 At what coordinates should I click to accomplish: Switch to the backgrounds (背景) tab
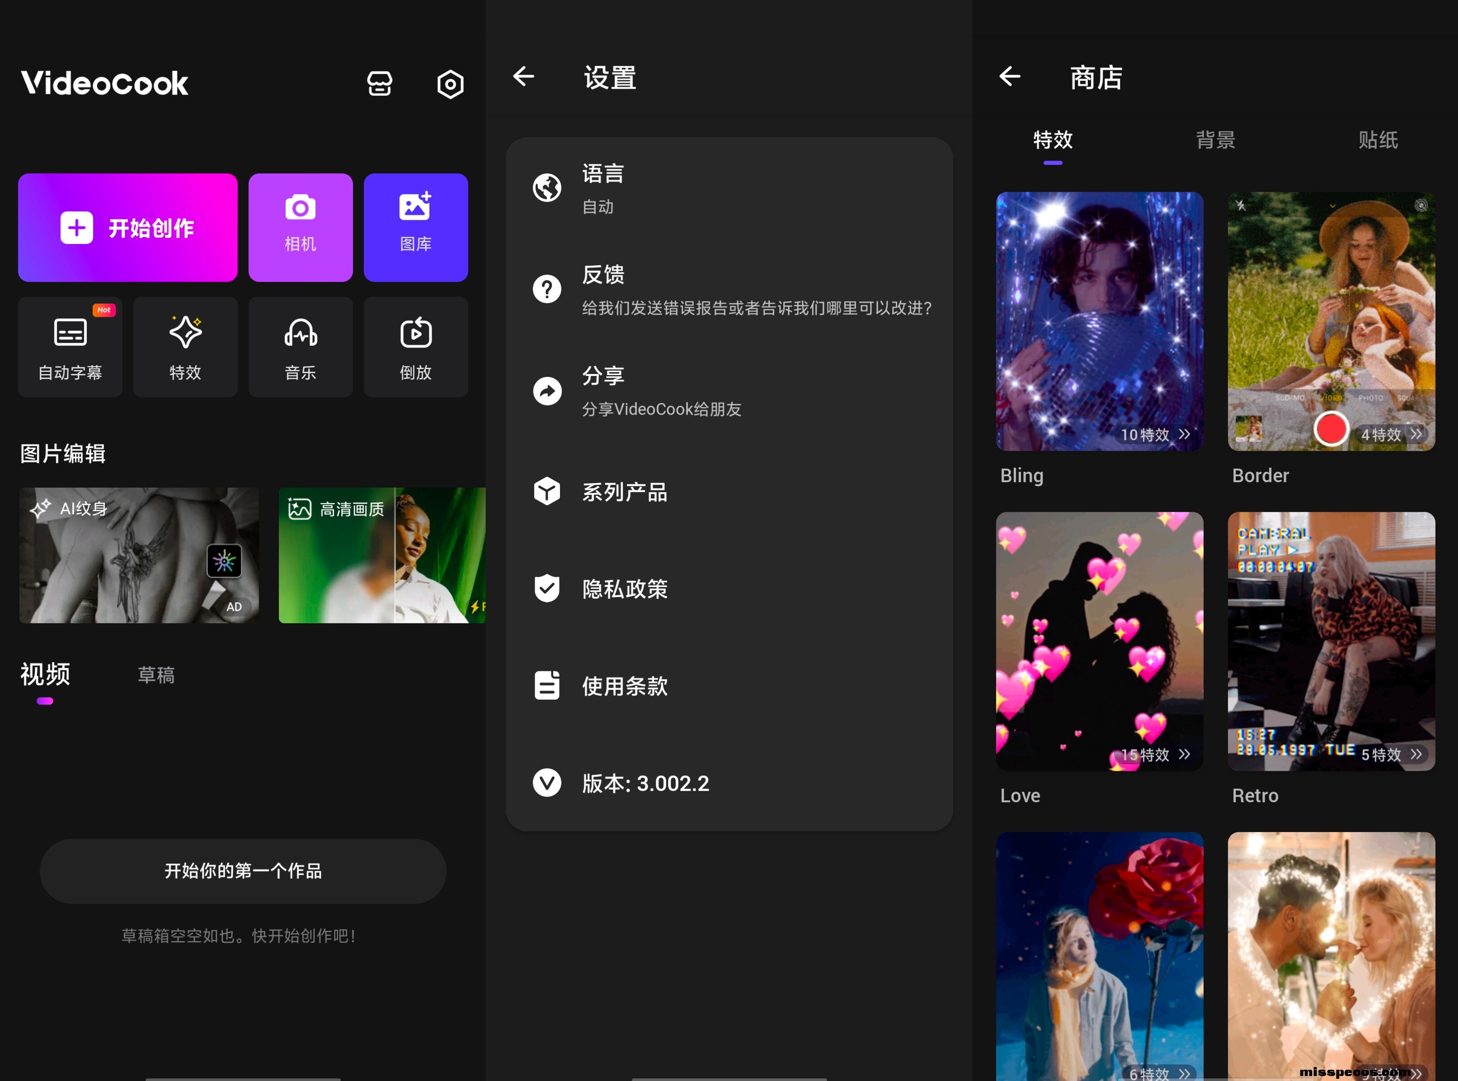1215,140
